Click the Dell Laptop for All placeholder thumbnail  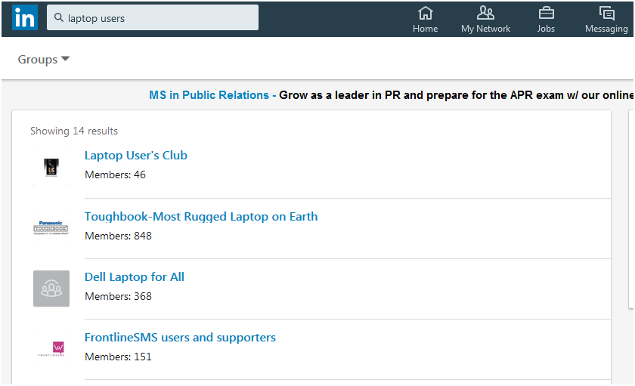(x=51, y=289)
